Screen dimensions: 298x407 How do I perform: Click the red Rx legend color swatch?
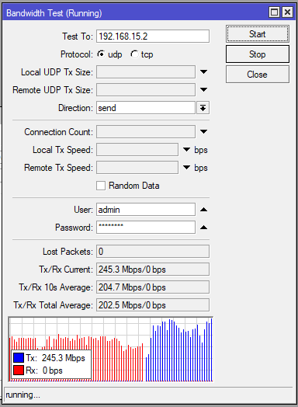[19, 370]
